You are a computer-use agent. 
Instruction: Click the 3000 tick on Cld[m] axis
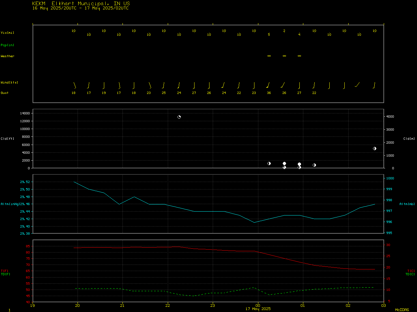click(x=390, y=130)
